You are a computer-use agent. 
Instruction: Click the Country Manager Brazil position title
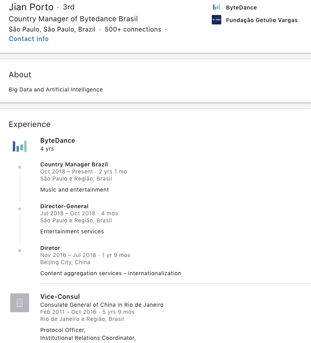pyautogui.click(x=74, y=164)
